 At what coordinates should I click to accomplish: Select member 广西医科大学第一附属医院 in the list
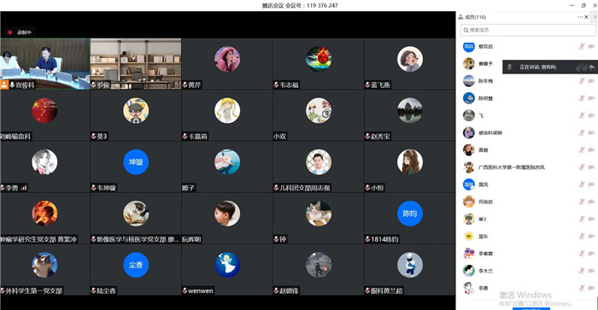point(528,167)
